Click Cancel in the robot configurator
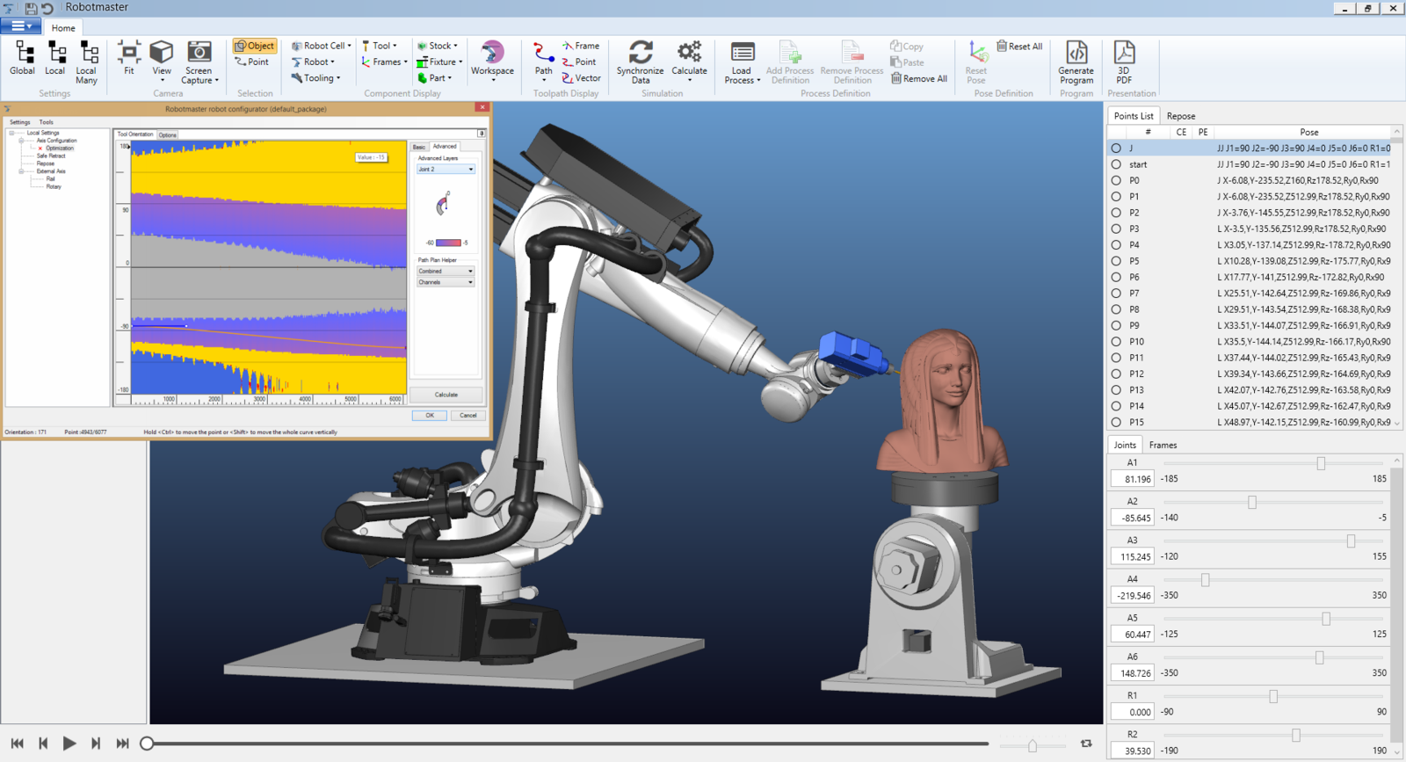The image size is (1406, 762). coord(467,416)
